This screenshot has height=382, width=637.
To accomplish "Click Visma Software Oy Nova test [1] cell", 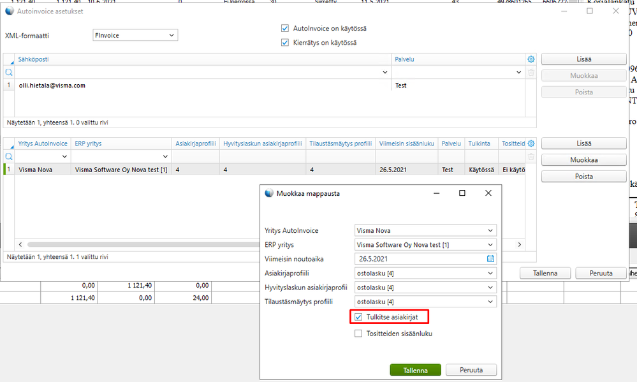I will (x=121, y=170).
